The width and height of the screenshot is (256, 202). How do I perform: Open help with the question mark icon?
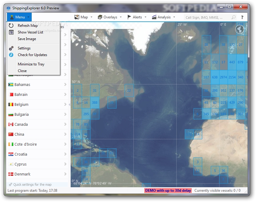click(242, 17)
